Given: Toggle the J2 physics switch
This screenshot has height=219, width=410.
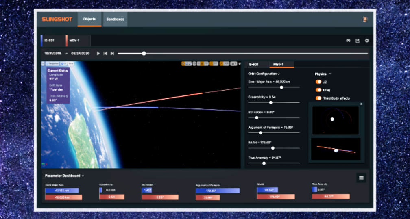Looking at the screenshot, I should pos(319,82).
